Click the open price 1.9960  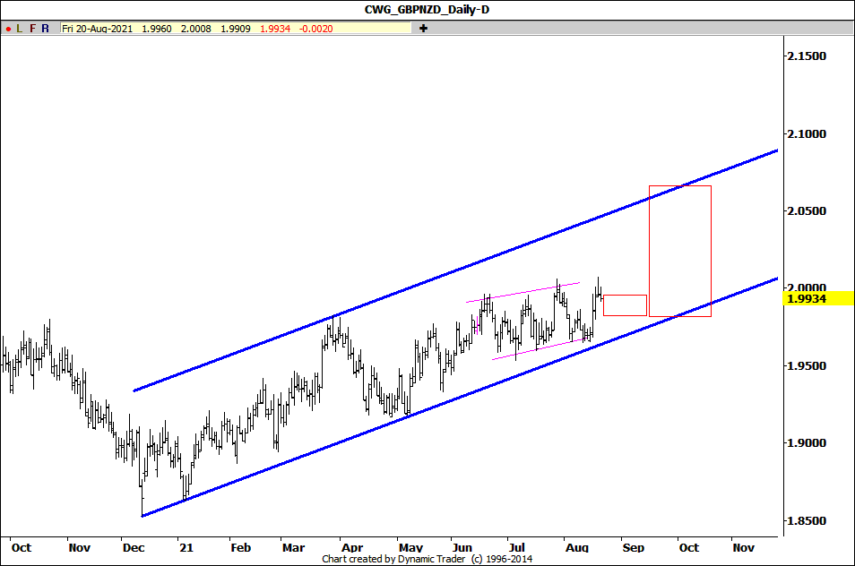157,29
